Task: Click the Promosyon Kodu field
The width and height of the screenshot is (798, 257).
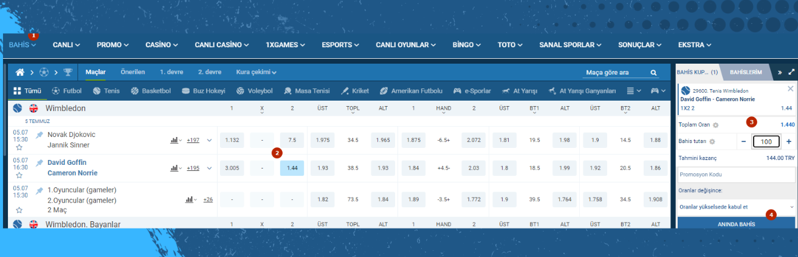Action: pyautogui.click(x=735, y=175)
